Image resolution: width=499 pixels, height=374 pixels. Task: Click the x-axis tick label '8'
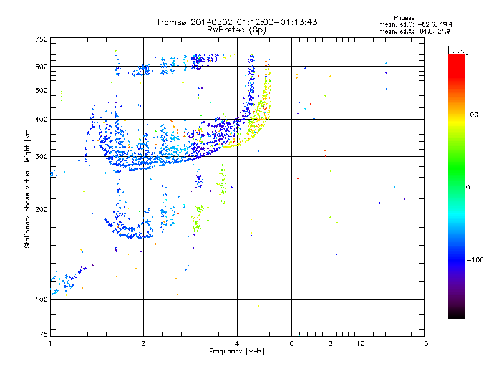click(x=331, y=343)
